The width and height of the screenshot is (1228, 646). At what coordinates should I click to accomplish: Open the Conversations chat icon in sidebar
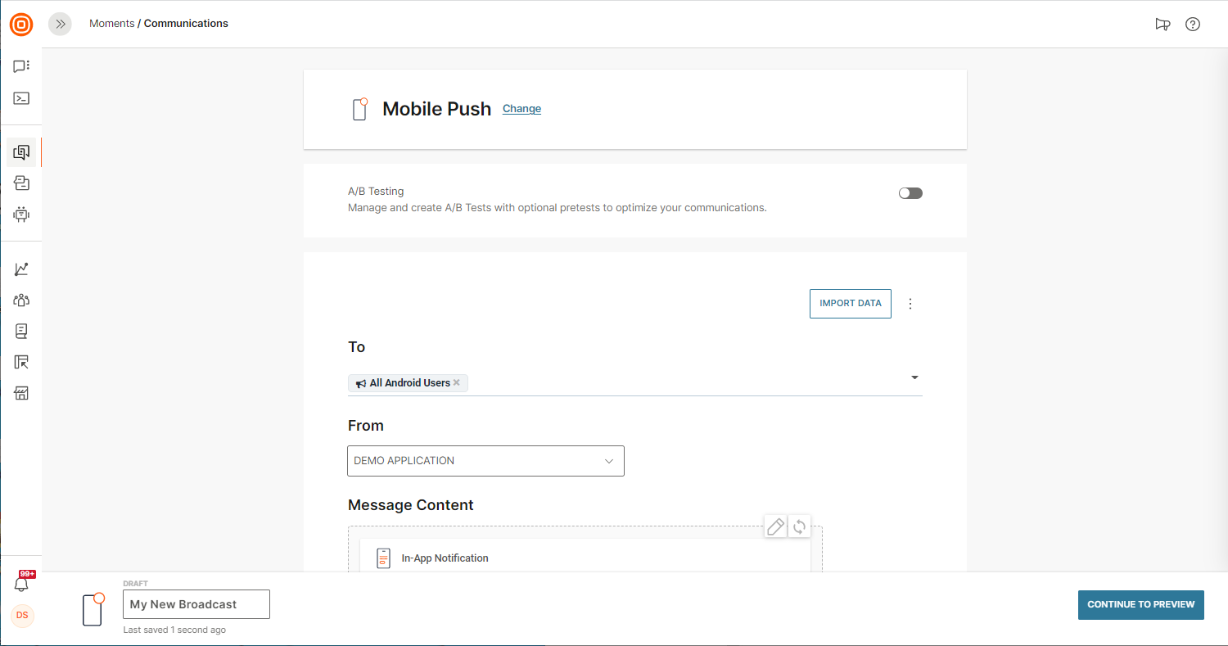(21, 66)
